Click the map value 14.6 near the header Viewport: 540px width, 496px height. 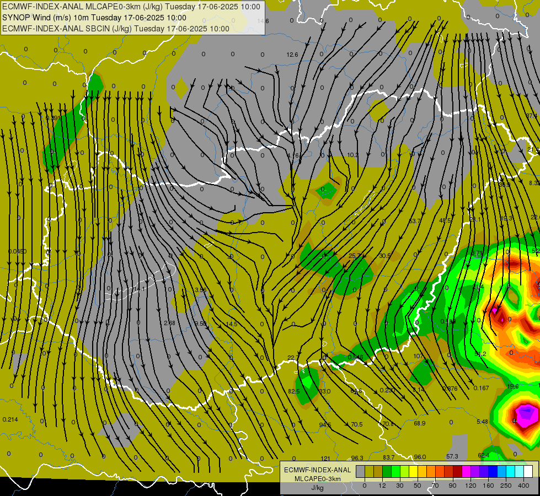click(263, 21)
